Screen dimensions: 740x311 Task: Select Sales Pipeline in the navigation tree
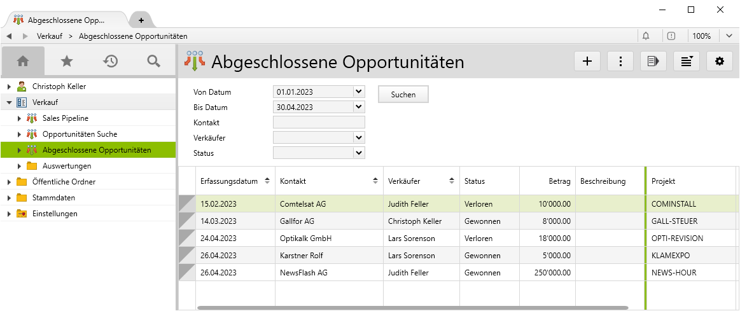[65, 118]
